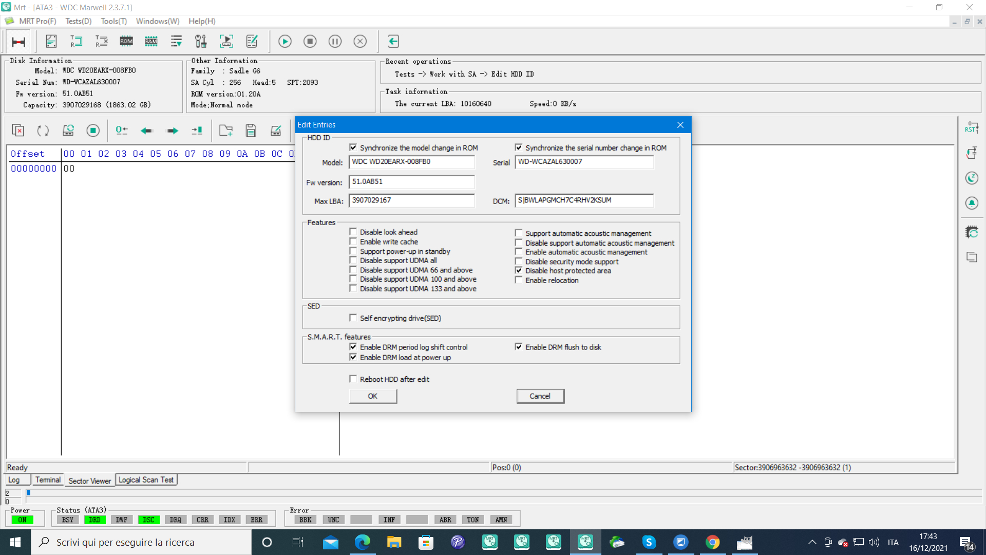This screenshot has height=555, width=986.
Task: Click the blue progress marker on timeline
Action: point(29,493)
